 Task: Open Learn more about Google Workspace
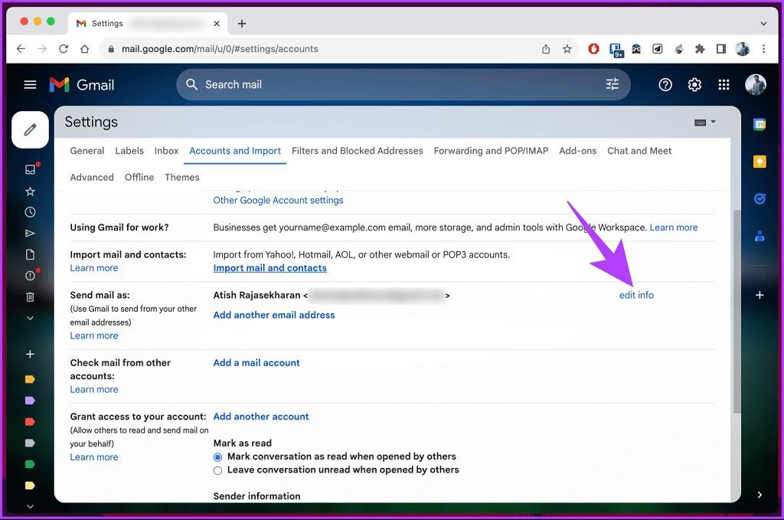[x=674, y=227]
